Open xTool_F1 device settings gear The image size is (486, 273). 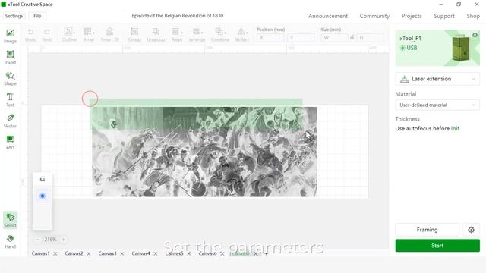(x=475, y=35)
